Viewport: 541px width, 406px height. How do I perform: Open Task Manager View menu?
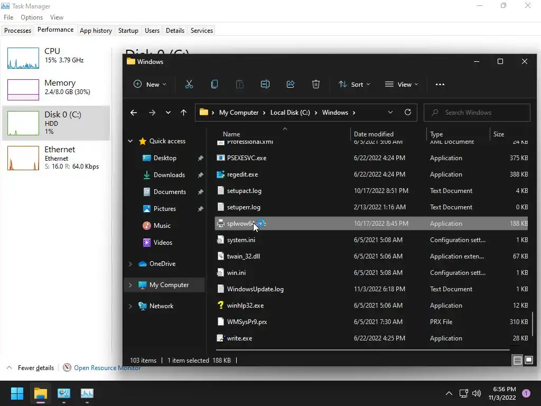point(57,17)
